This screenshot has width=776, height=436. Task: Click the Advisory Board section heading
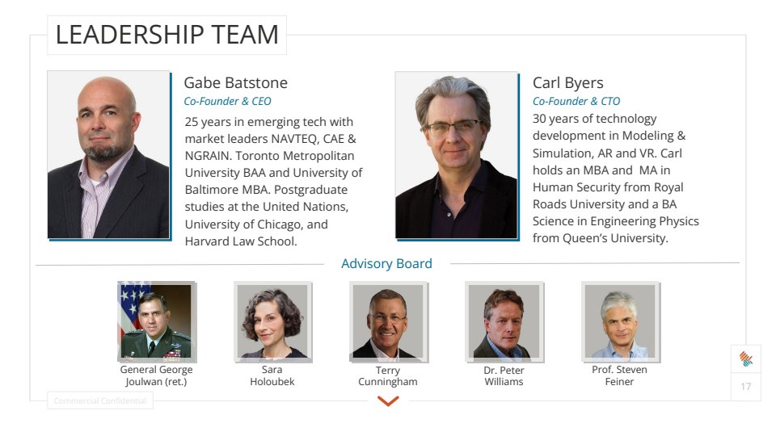click(386, 263)
